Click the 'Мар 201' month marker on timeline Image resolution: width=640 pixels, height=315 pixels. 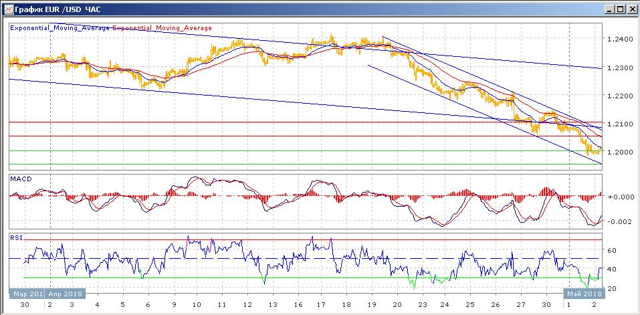pos(27,294)
